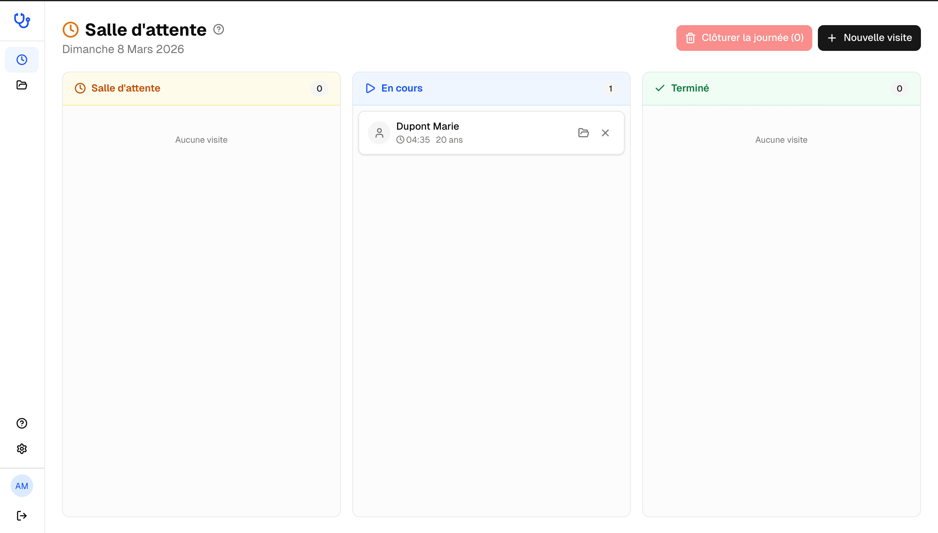Open the waiting room clock sidebar icon
Image resolution: width=938 pixels, height=533 pixels.
pyautogui.click(x=22, y=60)
